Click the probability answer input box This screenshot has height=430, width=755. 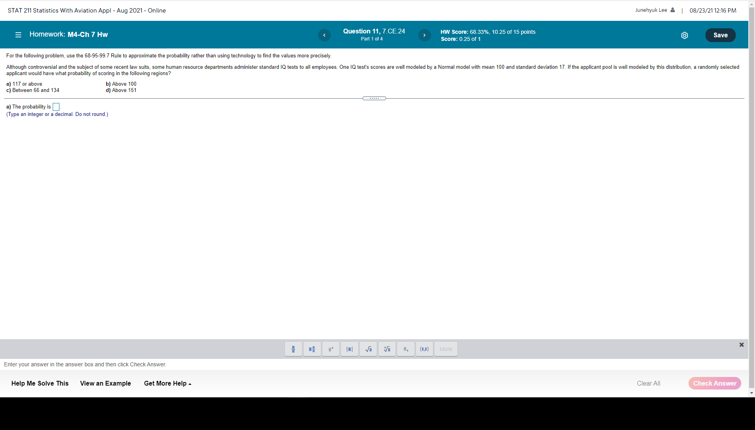[56, 107]
